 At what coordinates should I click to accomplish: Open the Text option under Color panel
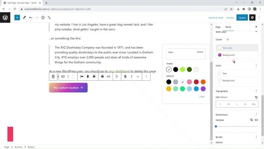tap(237, 73)
